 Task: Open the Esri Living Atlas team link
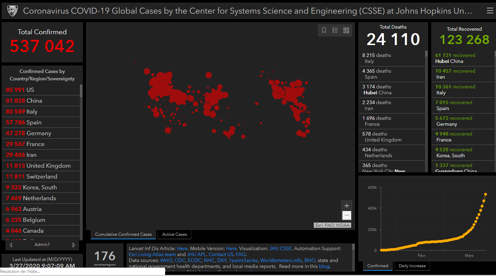click(152, 255)
